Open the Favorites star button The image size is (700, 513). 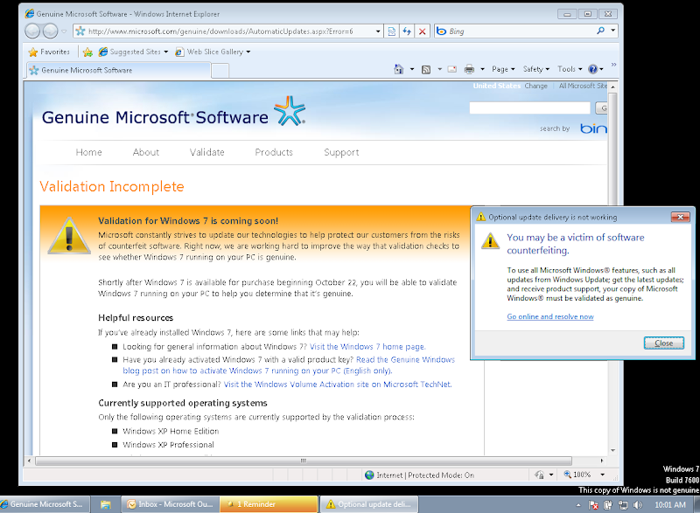click(x=49, y=52)
